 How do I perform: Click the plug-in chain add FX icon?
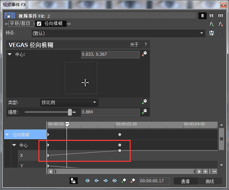(212, 24)
